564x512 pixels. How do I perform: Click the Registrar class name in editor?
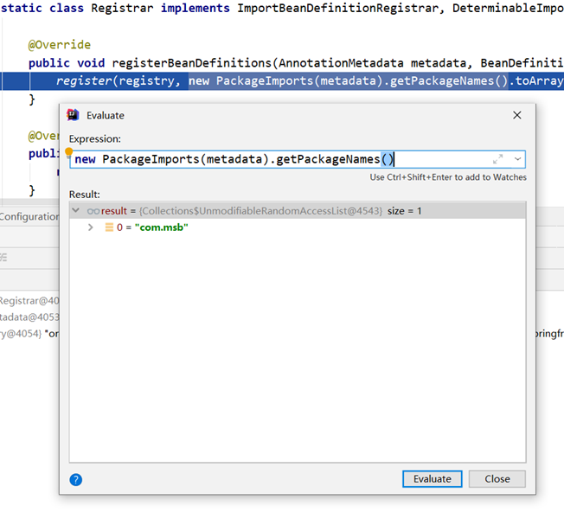tap(122, 8)
